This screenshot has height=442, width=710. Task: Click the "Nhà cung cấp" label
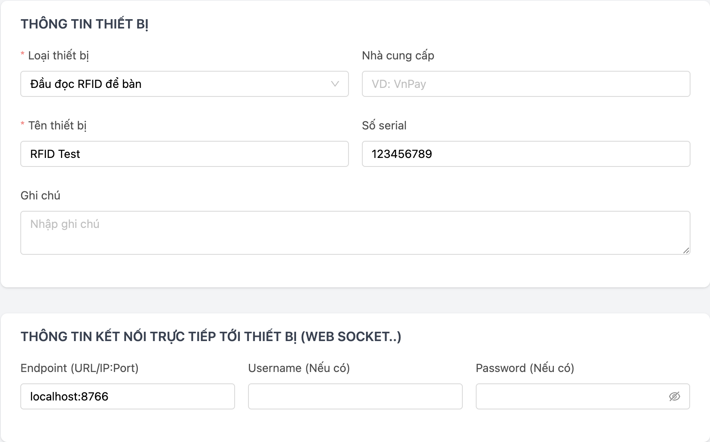tap(398, 55)
